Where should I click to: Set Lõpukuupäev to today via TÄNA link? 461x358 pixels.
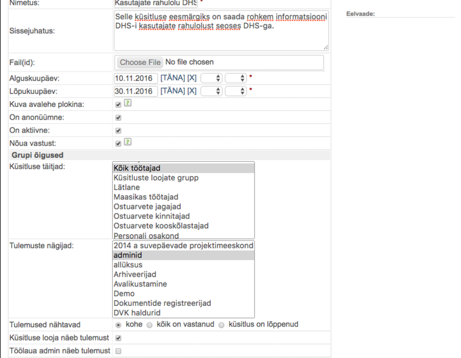click(x=173, y=91)
